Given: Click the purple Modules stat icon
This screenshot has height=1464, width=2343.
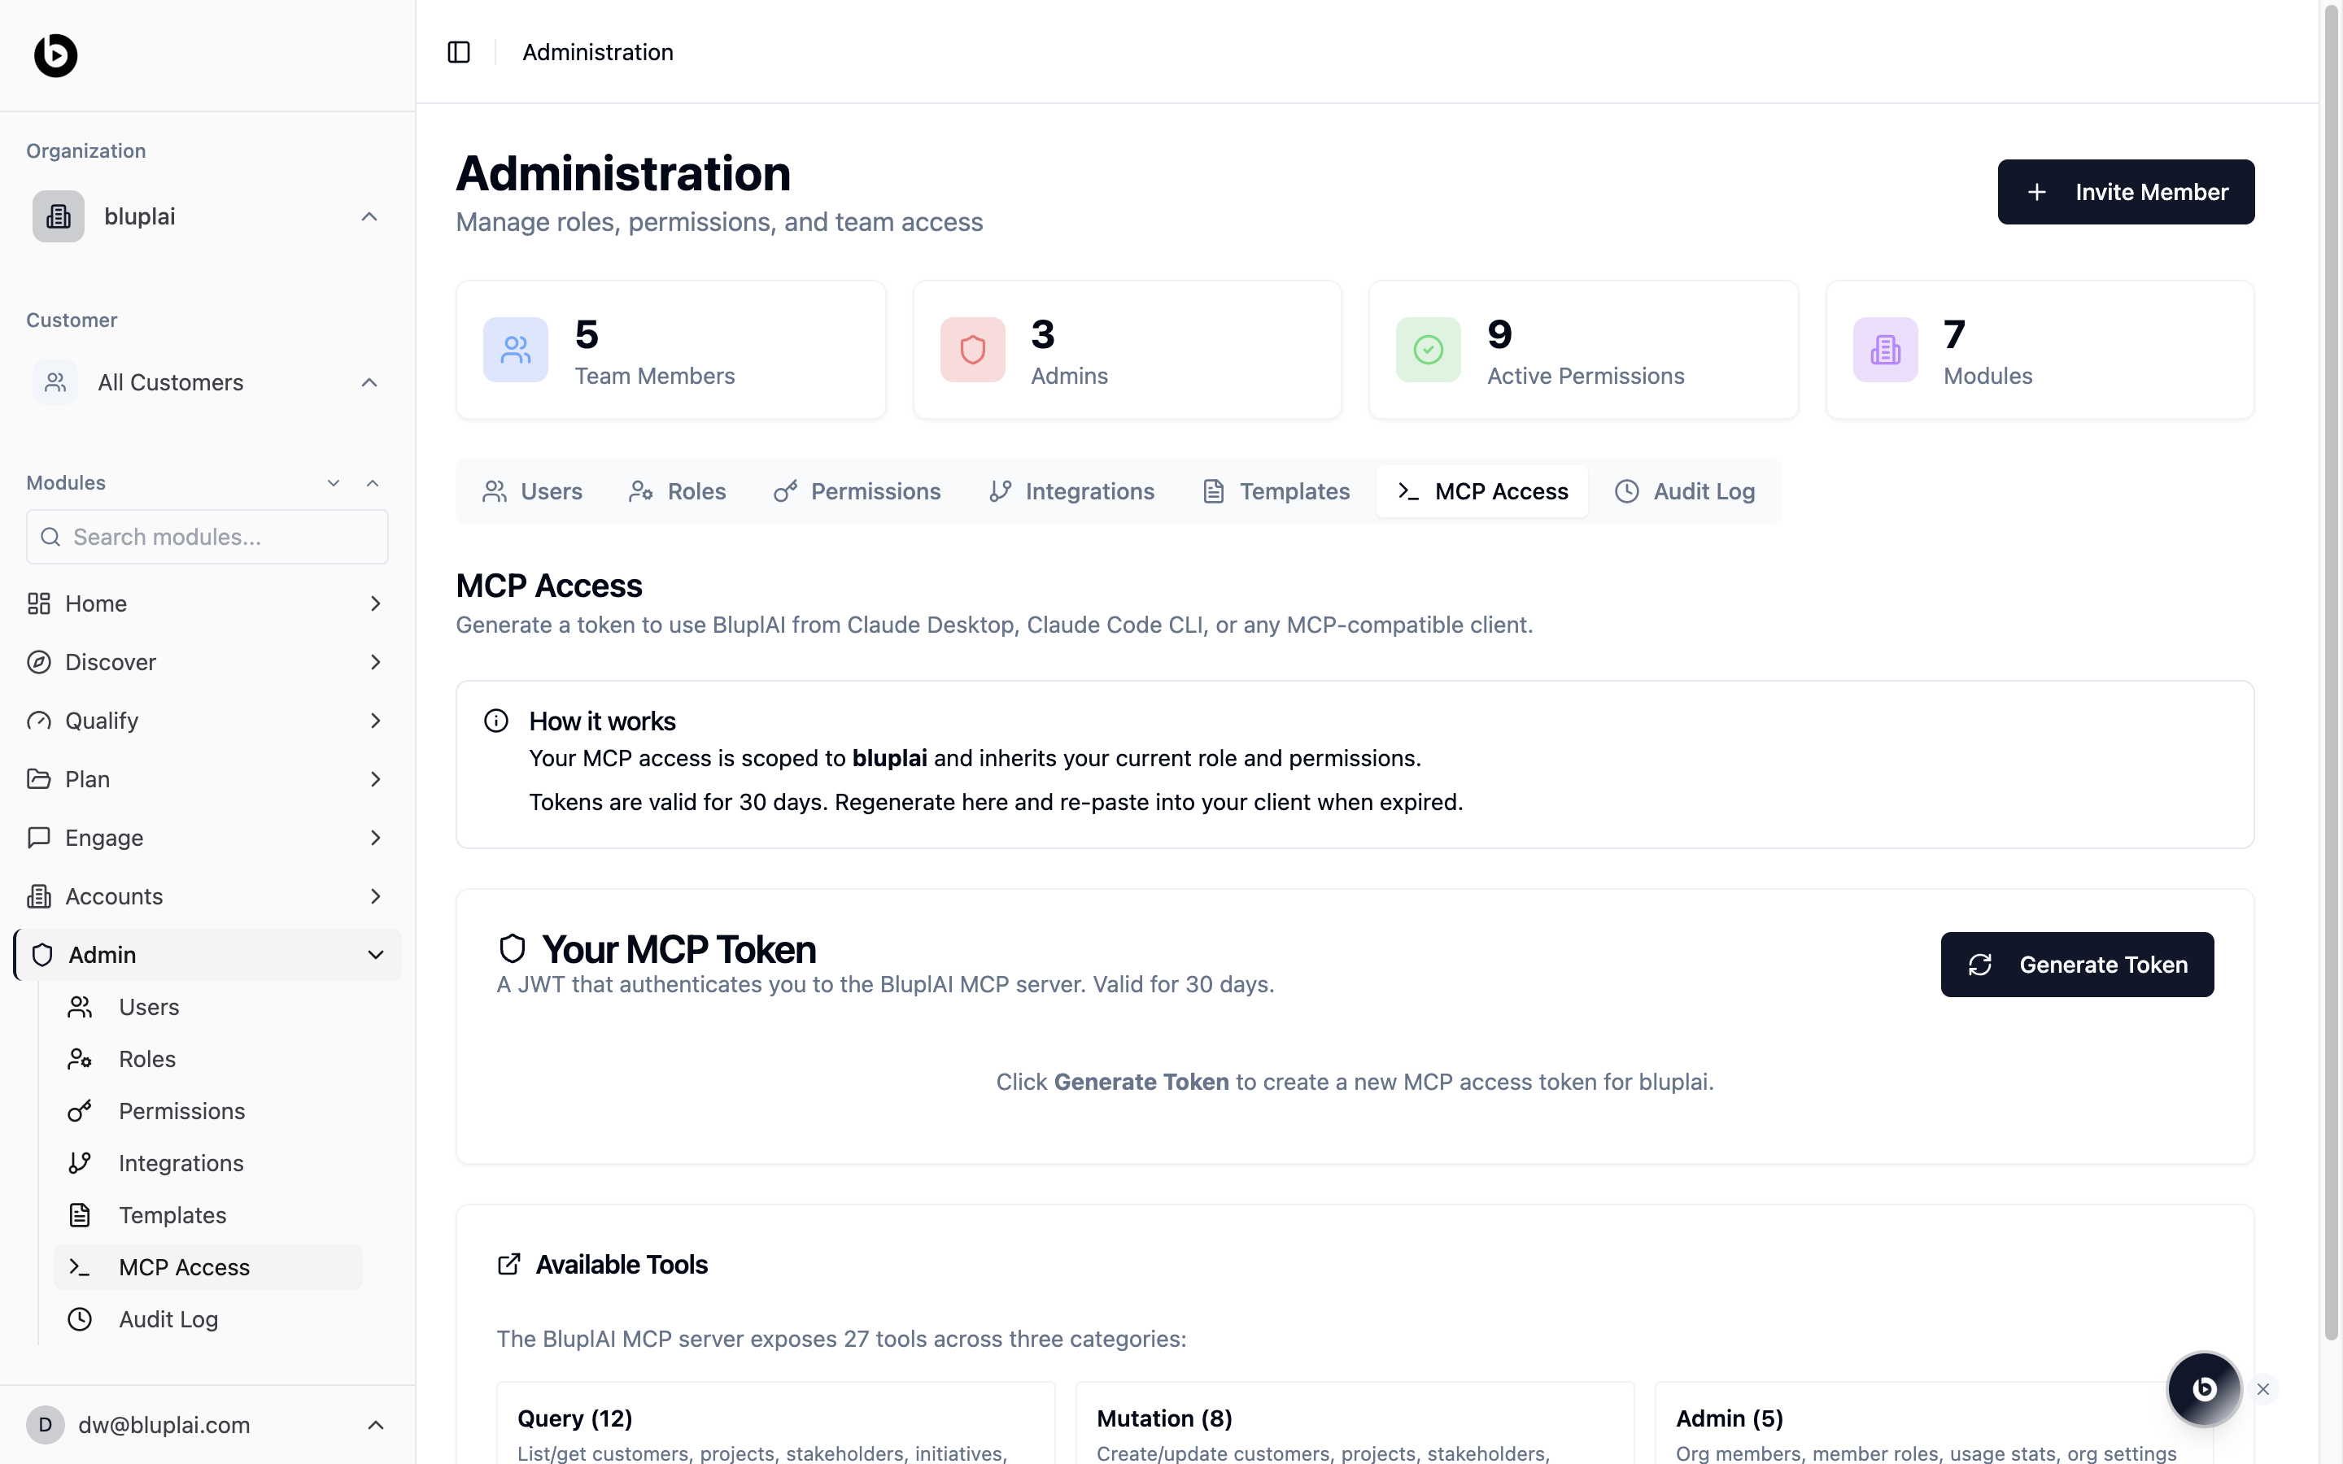Looking at the screenshot, I should coord(1885,350).
